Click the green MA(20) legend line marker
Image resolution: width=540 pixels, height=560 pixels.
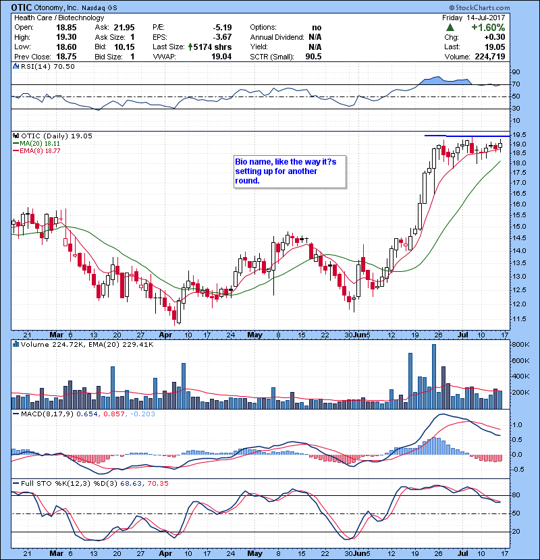click(16, 143)
